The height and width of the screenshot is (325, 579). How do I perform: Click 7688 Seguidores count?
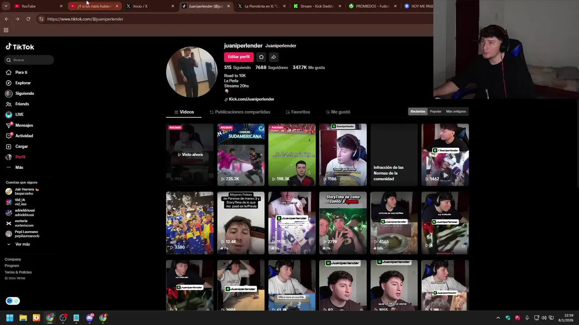click(x=271, y=67)
